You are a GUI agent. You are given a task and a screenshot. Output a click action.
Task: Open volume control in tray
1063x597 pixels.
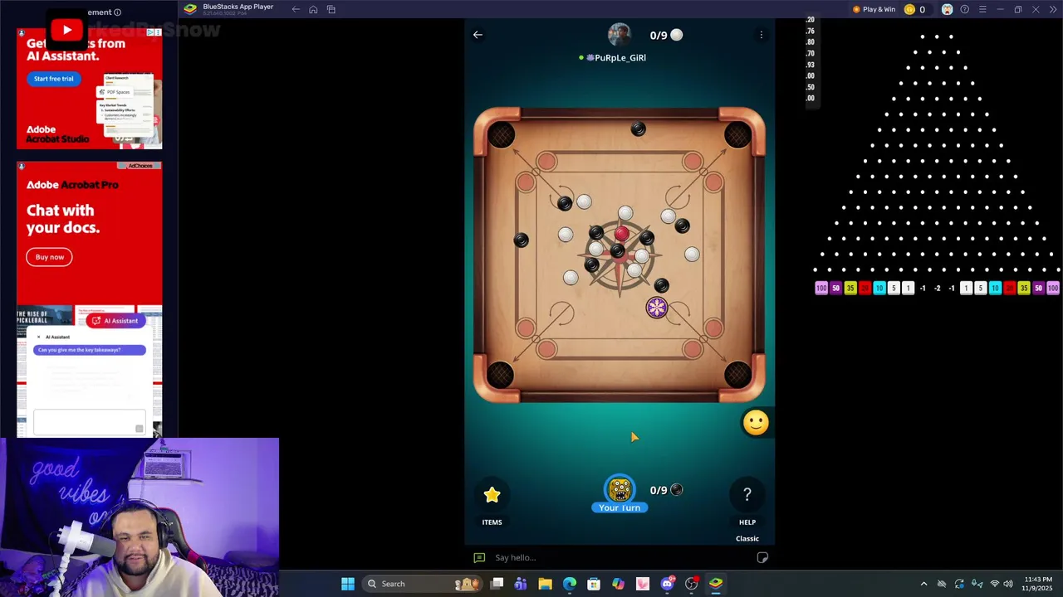coord(1008,584)
